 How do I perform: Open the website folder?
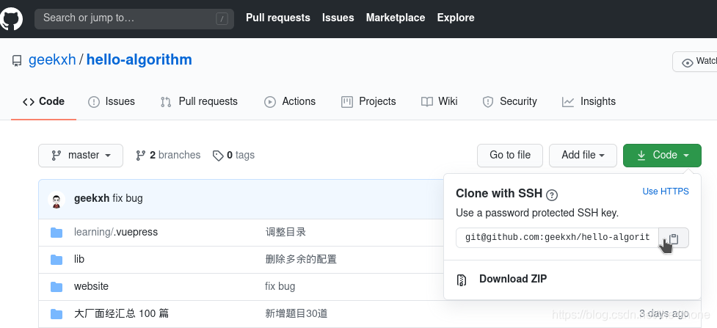click(x=91, y=286)
